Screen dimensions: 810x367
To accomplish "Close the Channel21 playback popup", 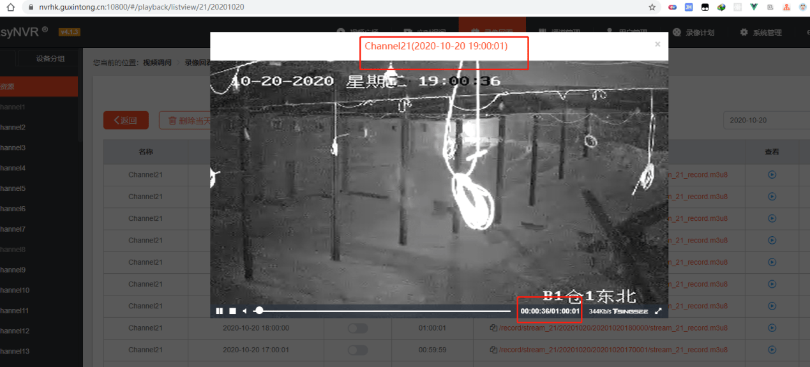I will [x=657, y=45].
